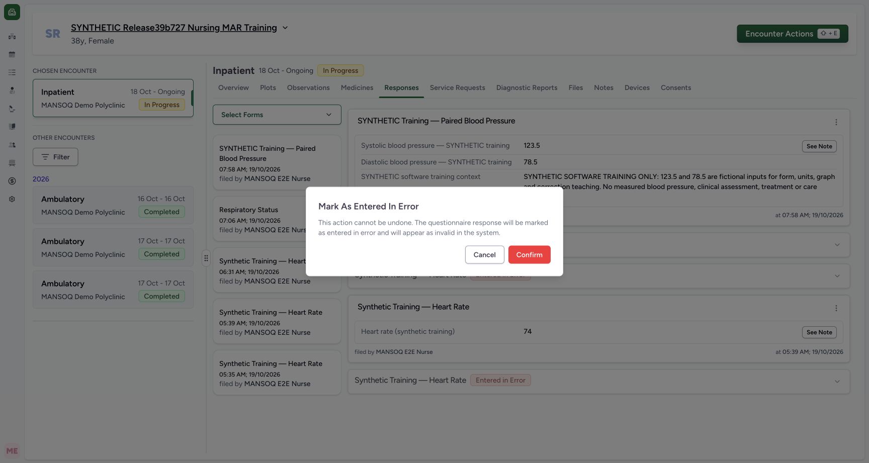The image size is (869, 463).
Task: Select the Ambulatory 16 Oct encounter card
Action: [x=113, y=205]
